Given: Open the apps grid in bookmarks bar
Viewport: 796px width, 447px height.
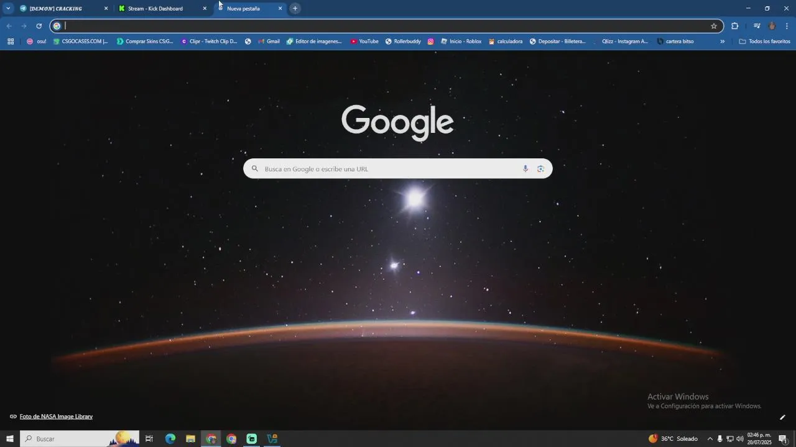Looking at the screenshot, I should click(11, 42).
